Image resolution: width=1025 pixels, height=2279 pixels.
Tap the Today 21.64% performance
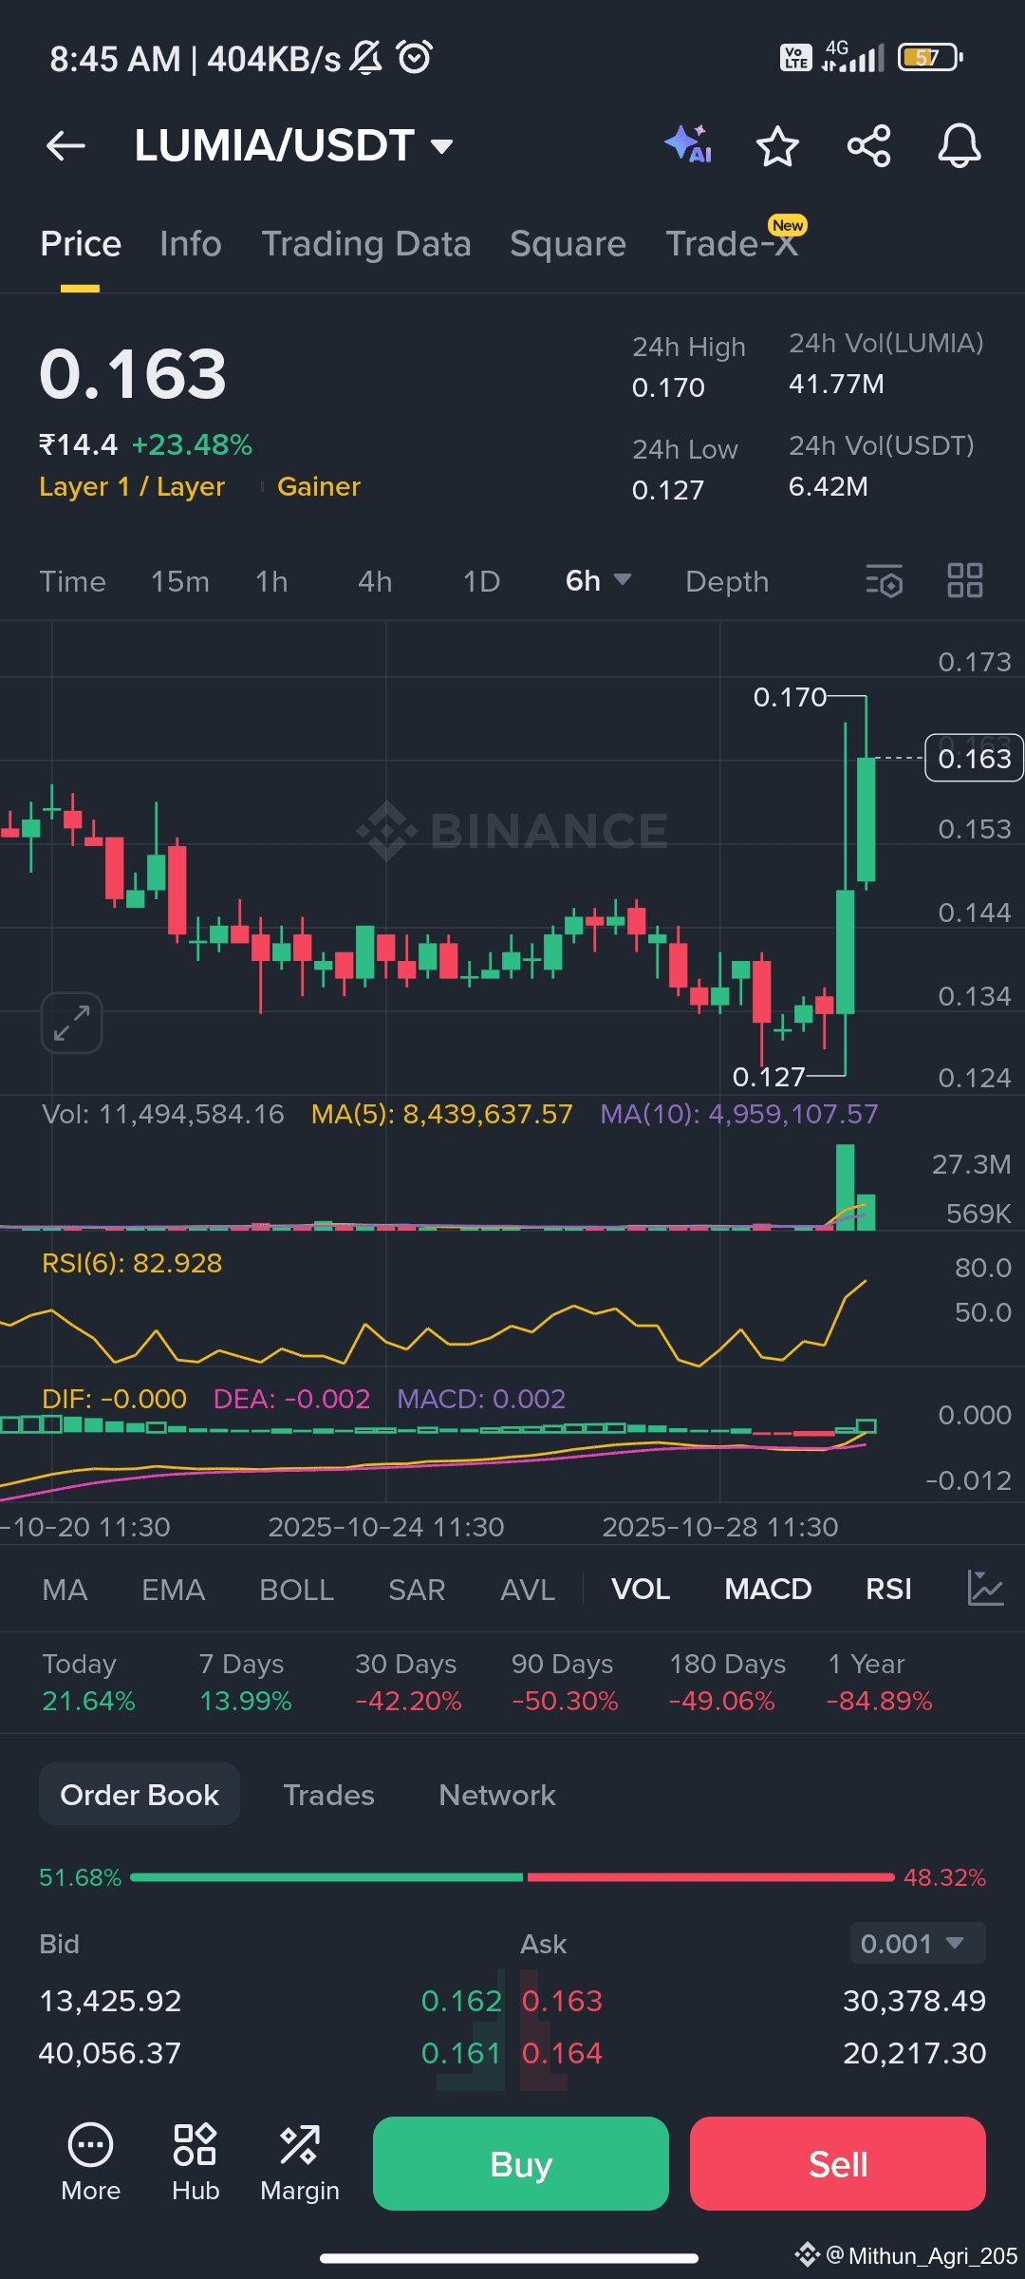tap(88, 1682)
